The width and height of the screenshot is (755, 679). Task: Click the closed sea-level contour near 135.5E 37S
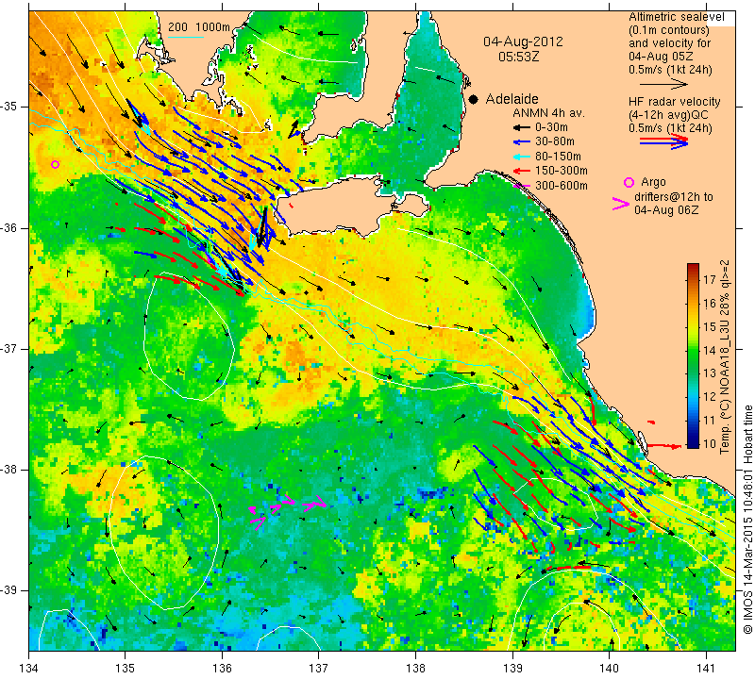189,337
